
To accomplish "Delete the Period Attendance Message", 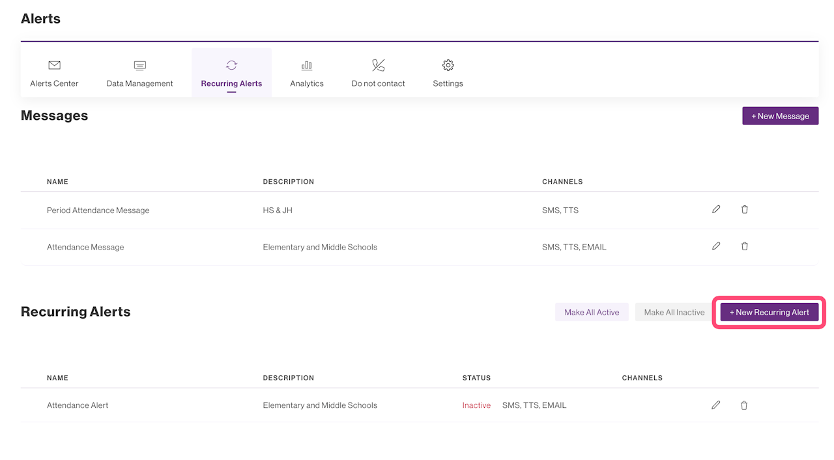I will [744, 210].
